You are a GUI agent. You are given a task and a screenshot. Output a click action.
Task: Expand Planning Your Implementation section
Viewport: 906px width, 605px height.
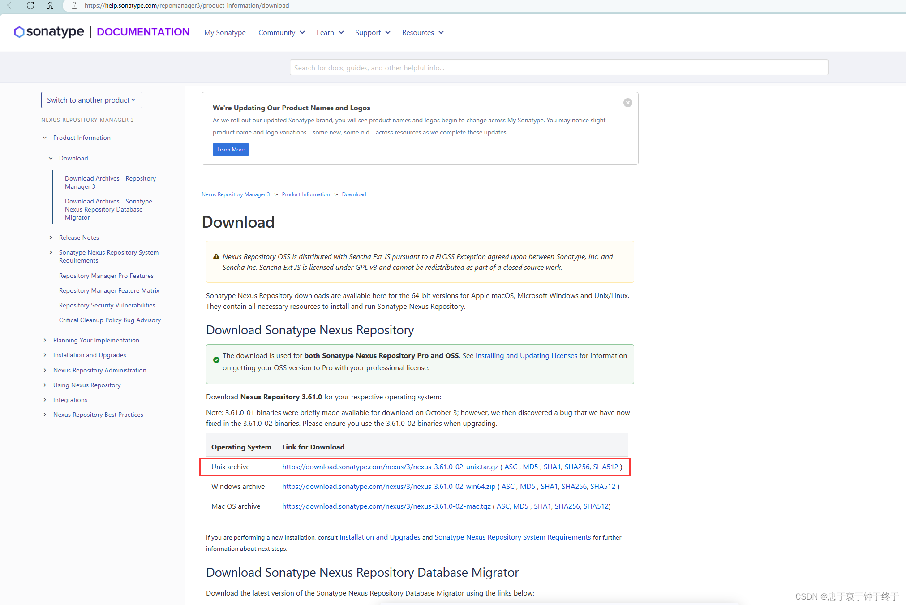(45, 340)
